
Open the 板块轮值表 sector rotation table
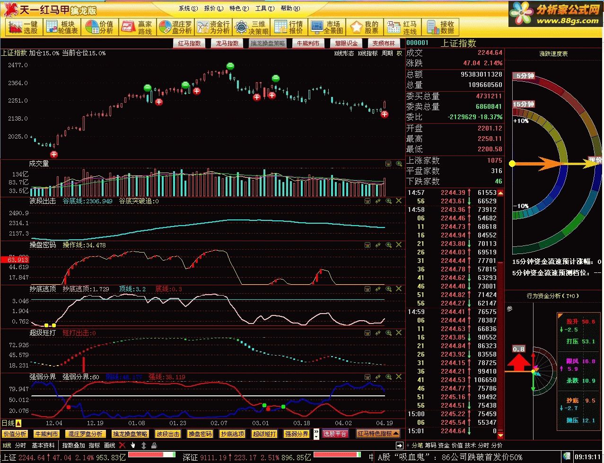pos(61,27)
